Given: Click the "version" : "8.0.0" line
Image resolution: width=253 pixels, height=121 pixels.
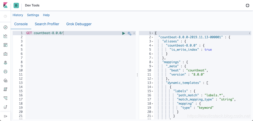Looking at the screenshot, I should pyautogui.click(x=187, y=75).
